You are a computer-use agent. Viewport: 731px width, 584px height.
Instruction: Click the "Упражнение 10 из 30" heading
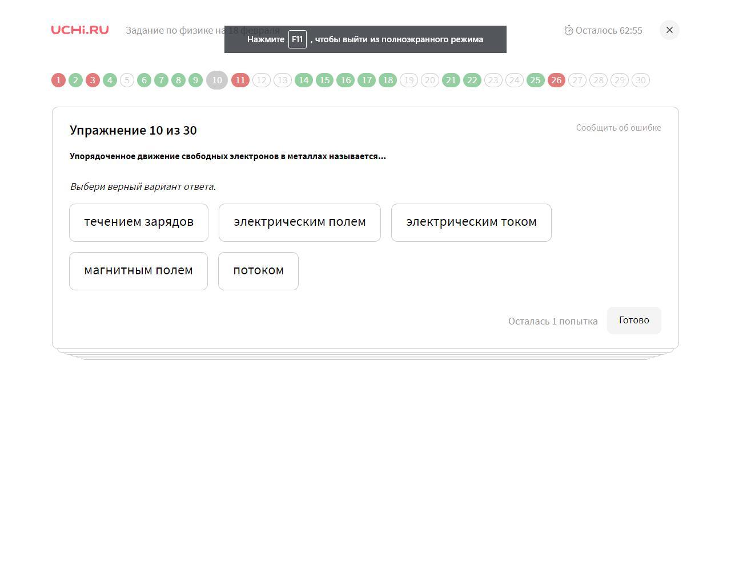(133, 130)
